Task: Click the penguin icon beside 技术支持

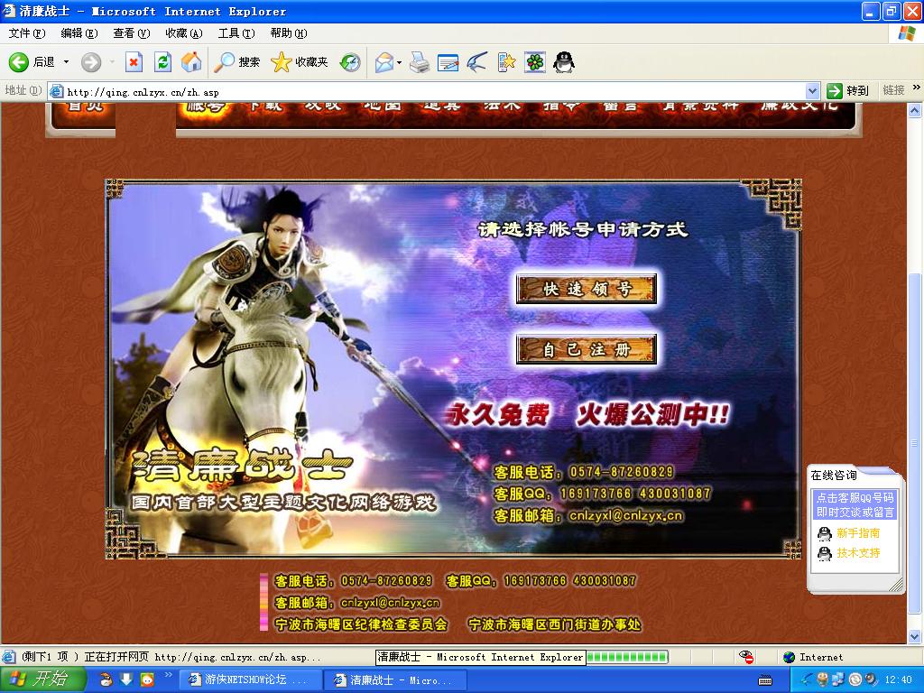Action: click(x=825, y=553)
